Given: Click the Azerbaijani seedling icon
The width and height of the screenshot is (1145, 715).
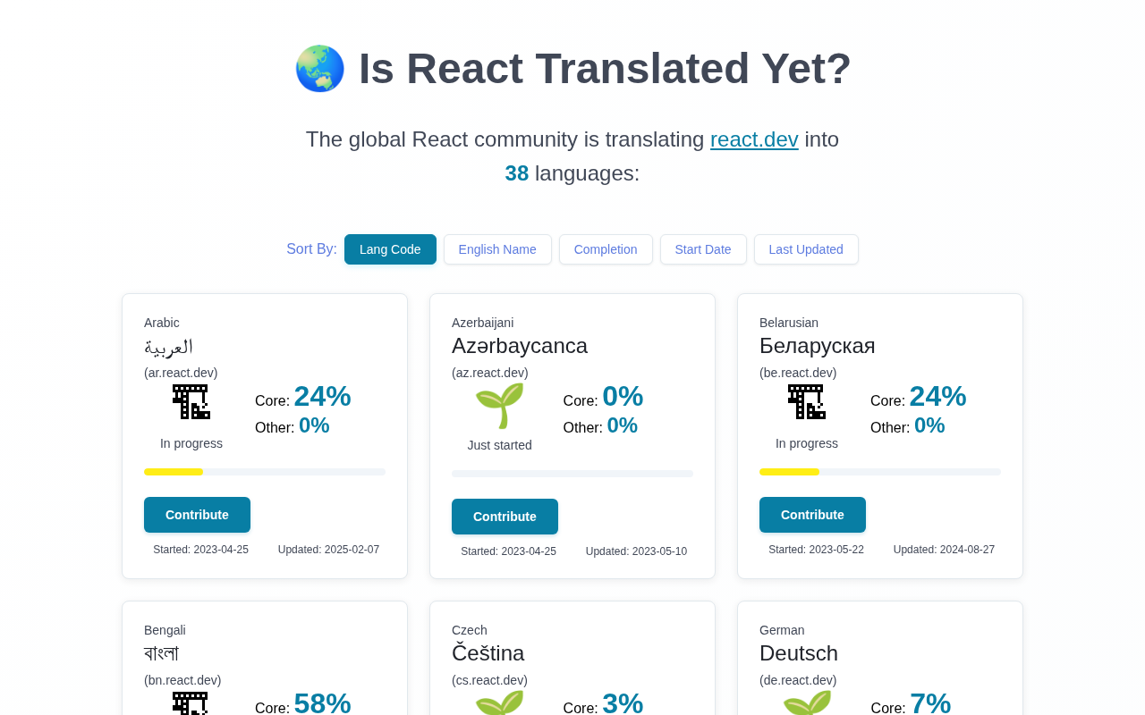Looking at the screenshot, I should [499, 405].
